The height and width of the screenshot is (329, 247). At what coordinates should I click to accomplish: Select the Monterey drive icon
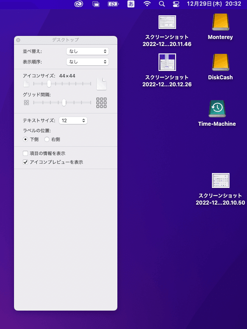point(221,22)
